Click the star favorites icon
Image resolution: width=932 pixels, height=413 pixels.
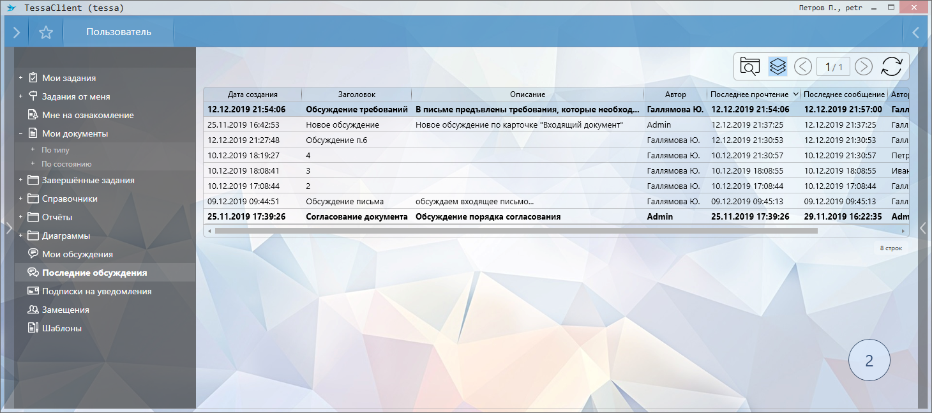click(46, 32)
